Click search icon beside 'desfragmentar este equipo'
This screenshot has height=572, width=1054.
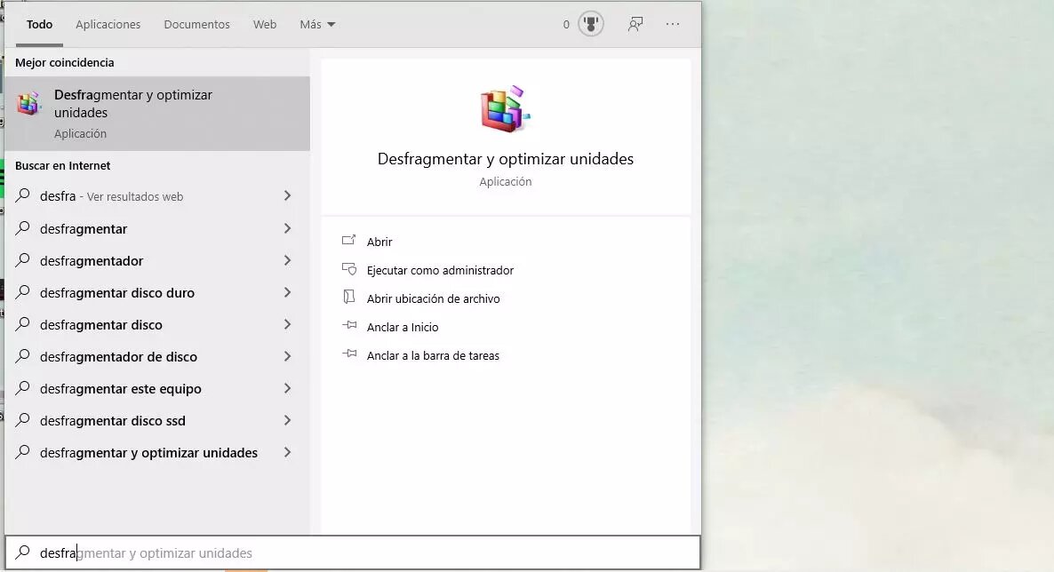22,388
